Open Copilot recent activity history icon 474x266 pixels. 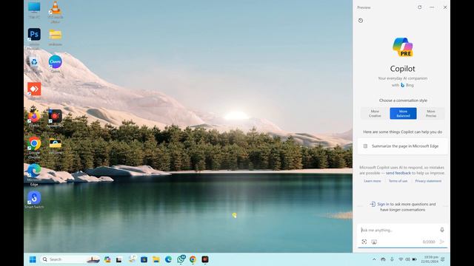point(361,21)
